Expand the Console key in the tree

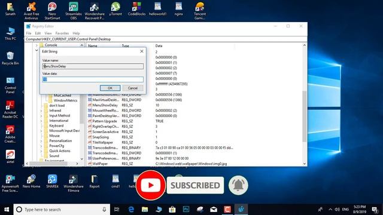[37, 45]
